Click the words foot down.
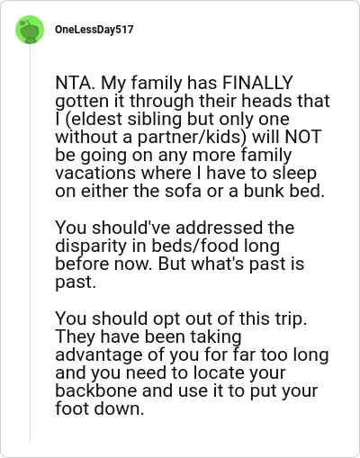Viewport: 360px width, 458px height. coord(100,409)
